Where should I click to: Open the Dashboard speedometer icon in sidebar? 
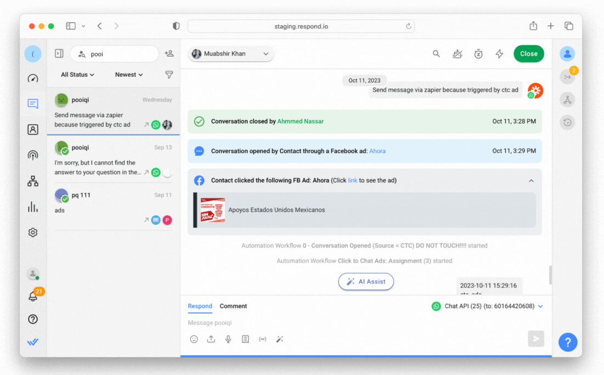click(x=33, y=78)
